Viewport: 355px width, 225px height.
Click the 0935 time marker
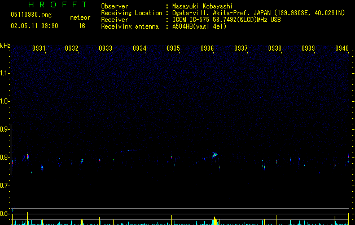click(173, 48)
